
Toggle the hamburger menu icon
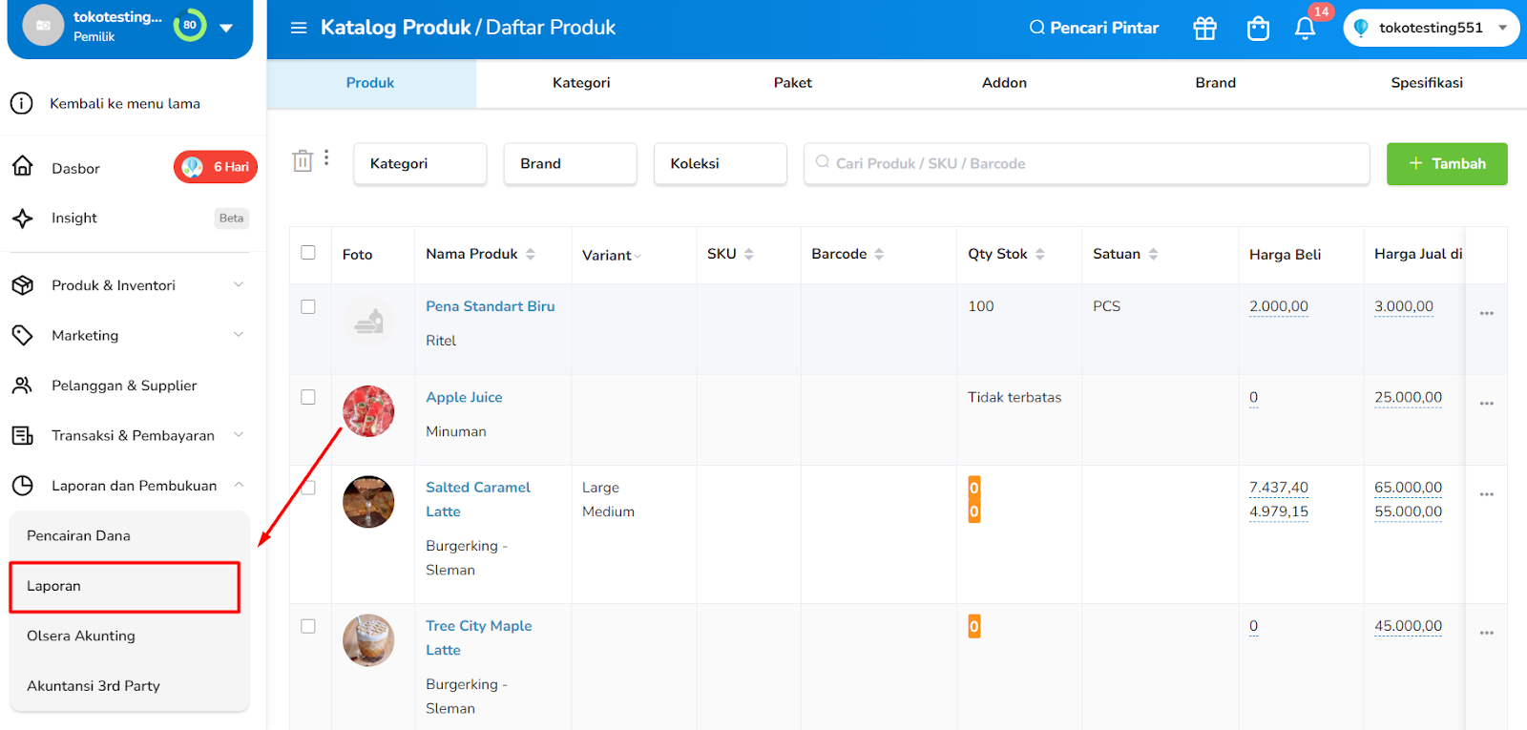299,28
